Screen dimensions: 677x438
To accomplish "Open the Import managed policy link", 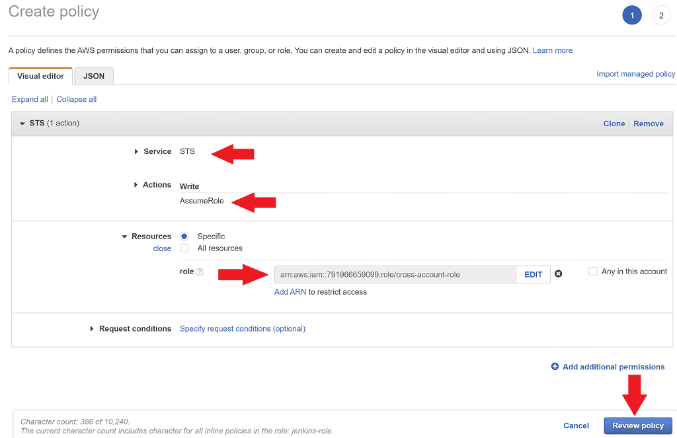I will (x=635, y=73).
